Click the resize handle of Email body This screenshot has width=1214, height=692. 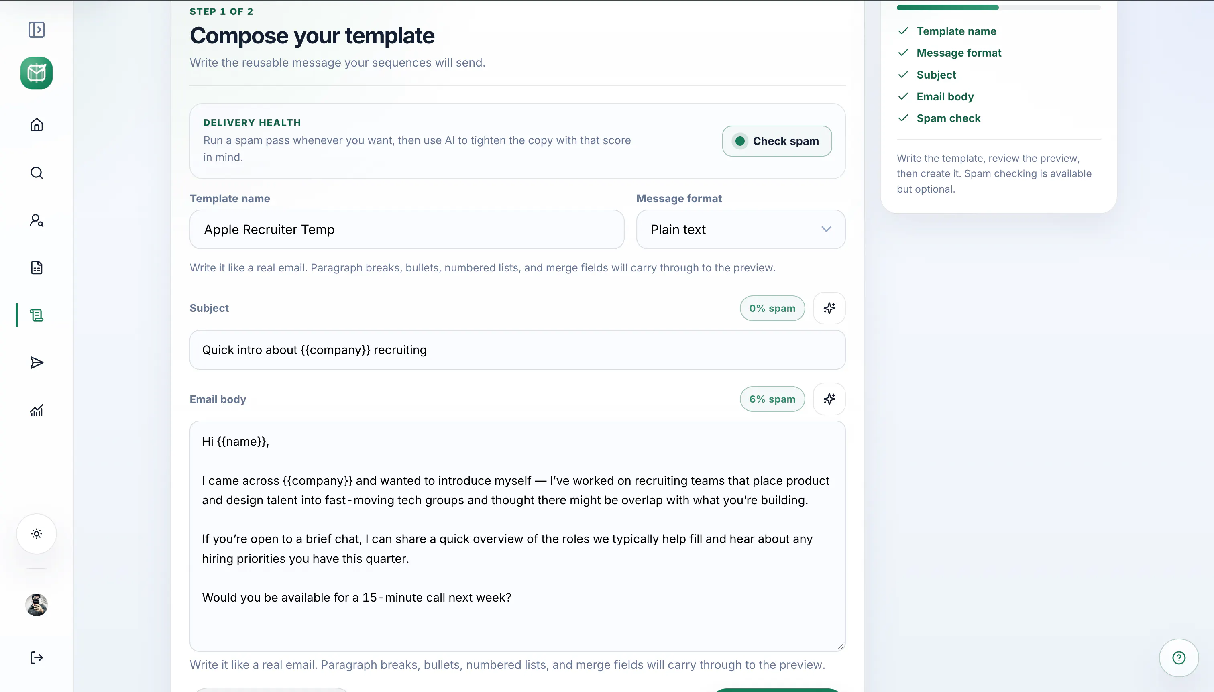840,646
